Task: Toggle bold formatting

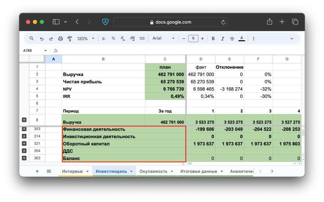Action: click(213, 38)
